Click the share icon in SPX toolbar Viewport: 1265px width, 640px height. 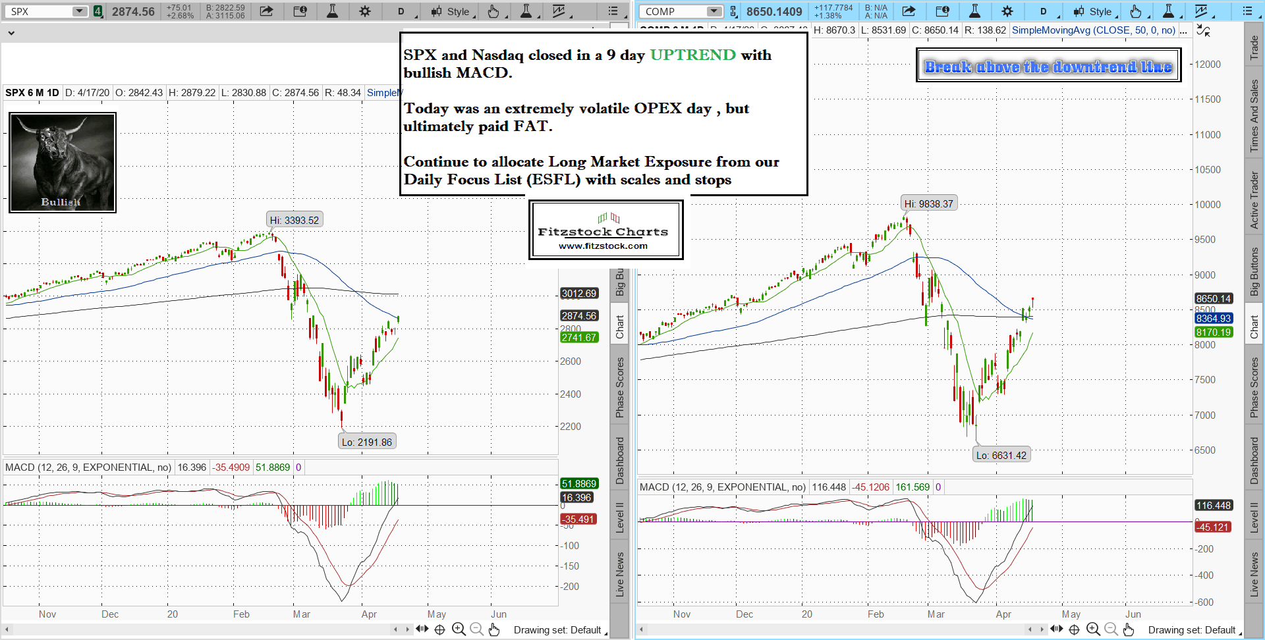[x=266, y=11]
